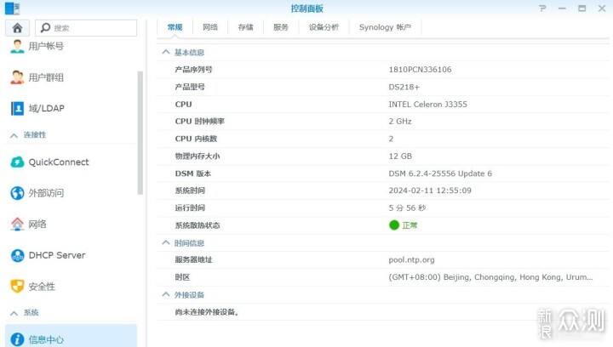Collapse the 基本信息 section
Viewport: 613px width, 347px height.
(x=166, y=52)
